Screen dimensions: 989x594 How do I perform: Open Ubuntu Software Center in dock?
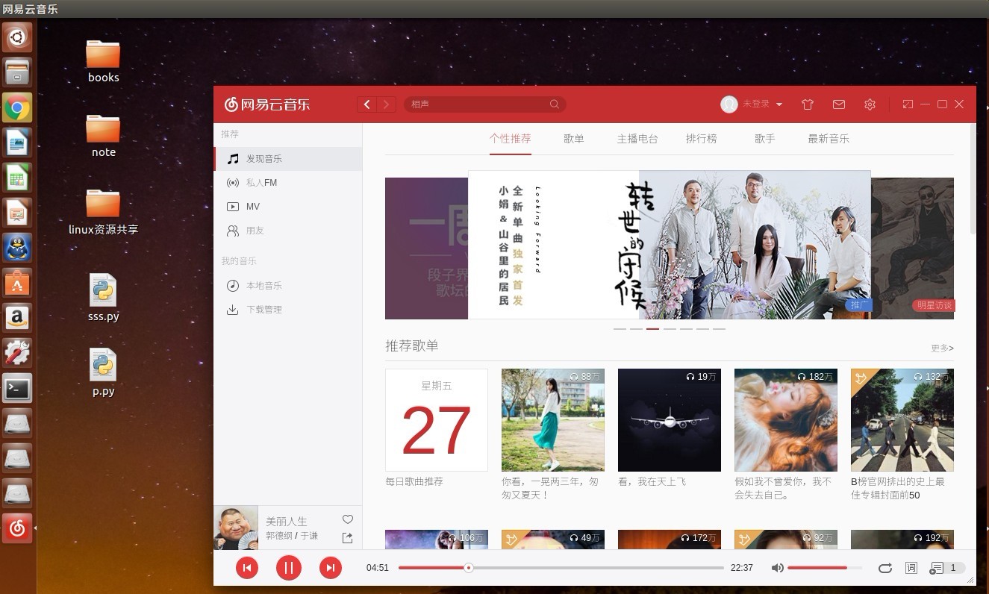click(17, 283)
